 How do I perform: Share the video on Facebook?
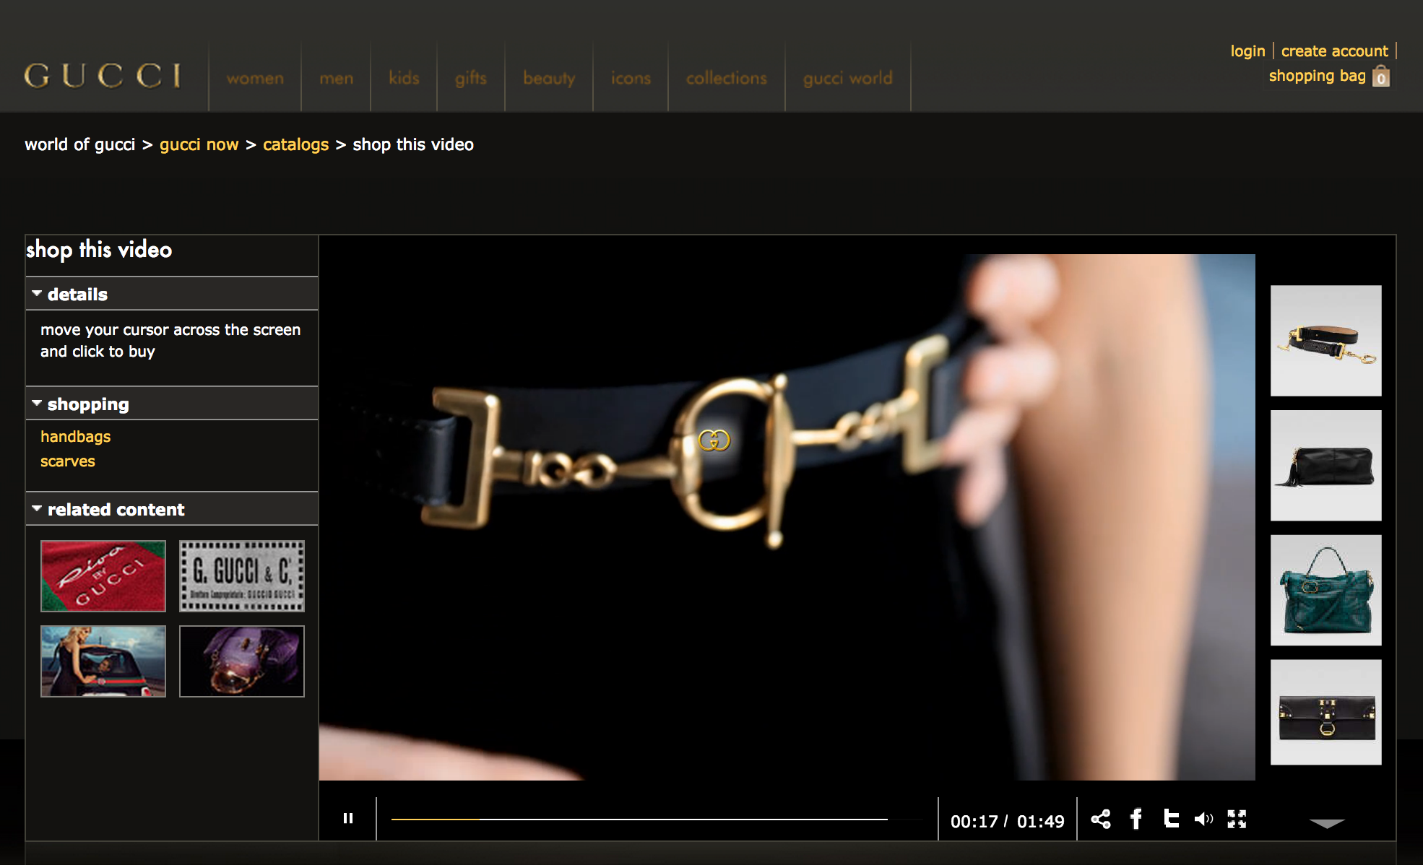(x=1136, y=818)
